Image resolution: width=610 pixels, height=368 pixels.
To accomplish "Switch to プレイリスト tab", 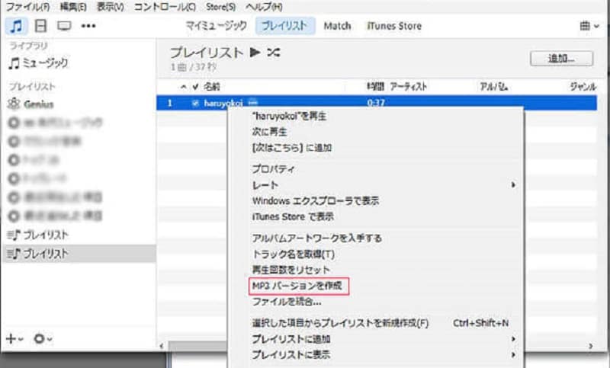I will point(284,26).
